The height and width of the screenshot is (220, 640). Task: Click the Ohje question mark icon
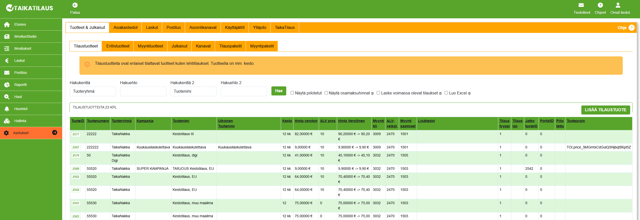(631, 28)
